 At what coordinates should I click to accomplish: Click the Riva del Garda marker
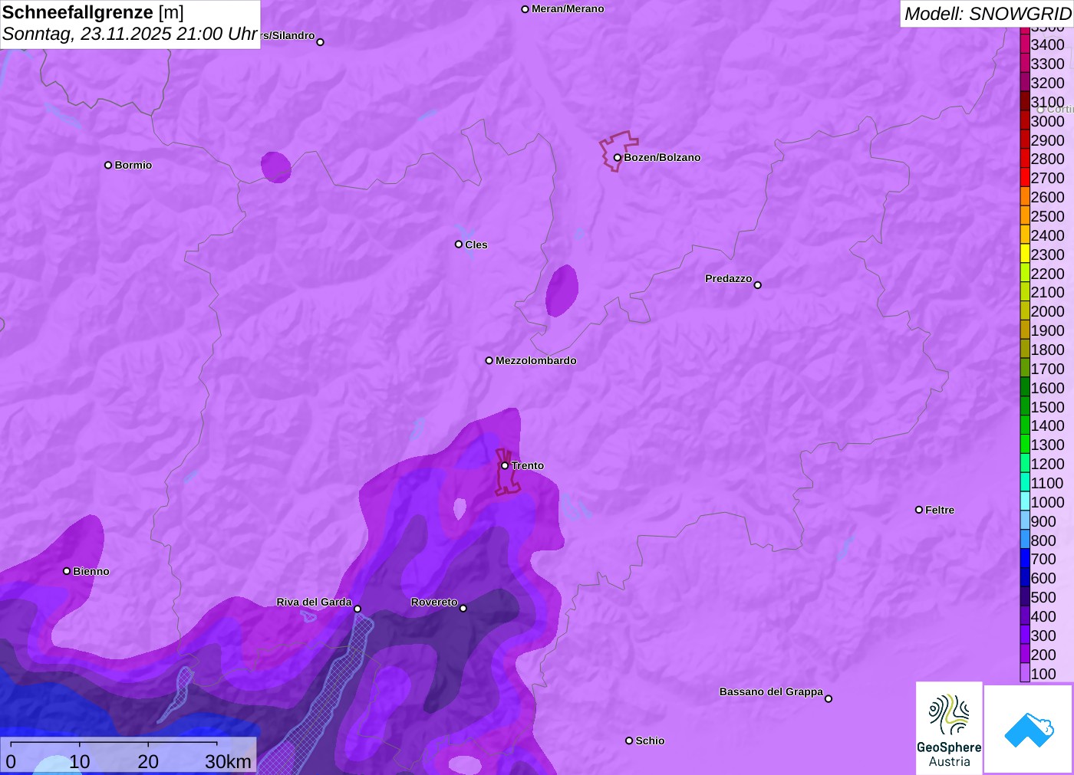click(357, 609)
